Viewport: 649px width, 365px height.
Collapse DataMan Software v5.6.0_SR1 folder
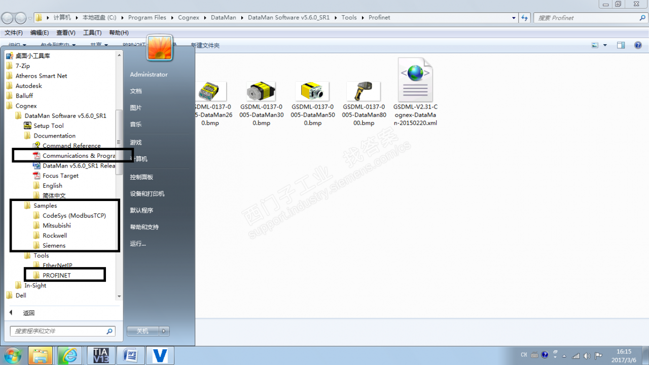point(61,116)
